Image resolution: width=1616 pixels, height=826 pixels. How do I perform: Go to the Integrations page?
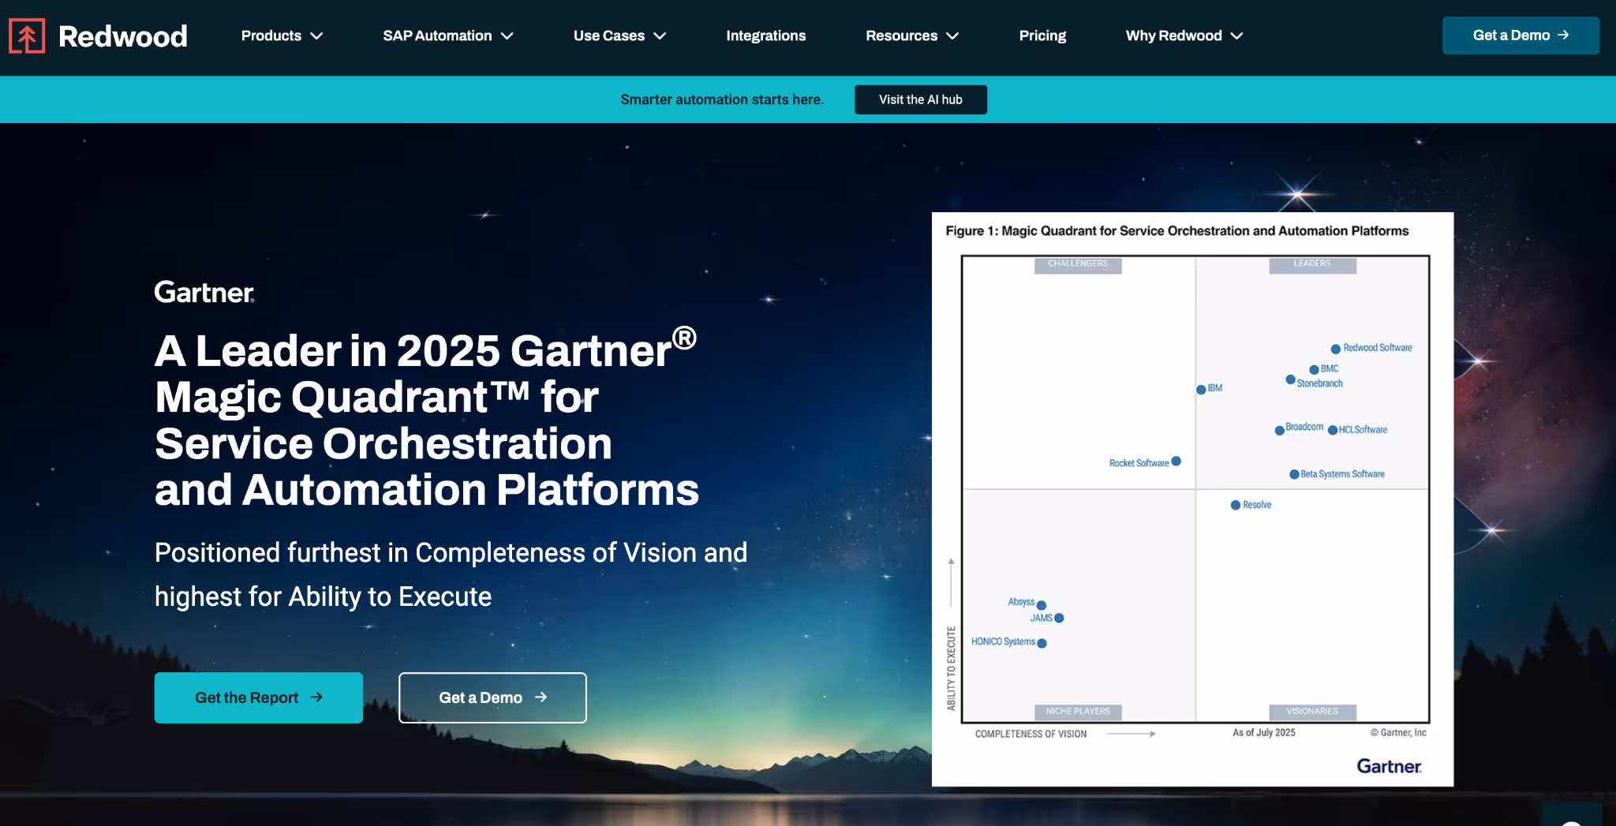point(765,36)
